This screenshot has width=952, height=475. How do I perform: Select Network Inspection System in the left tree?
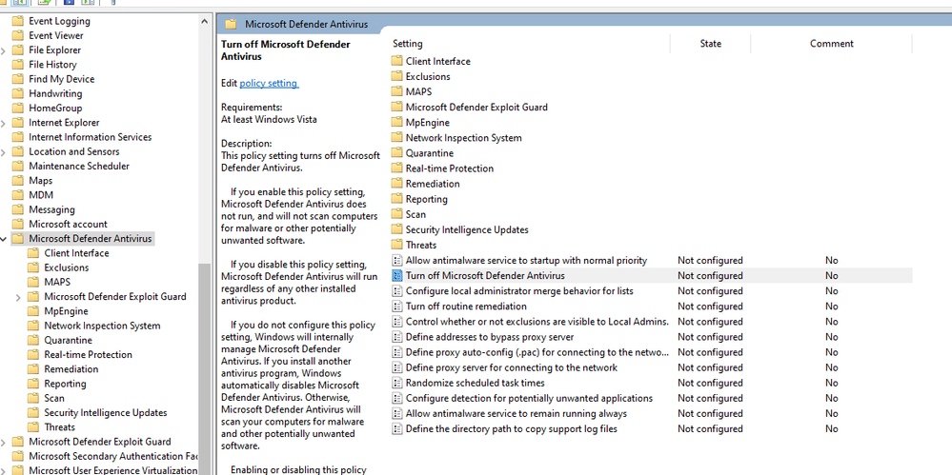[103, 326]
